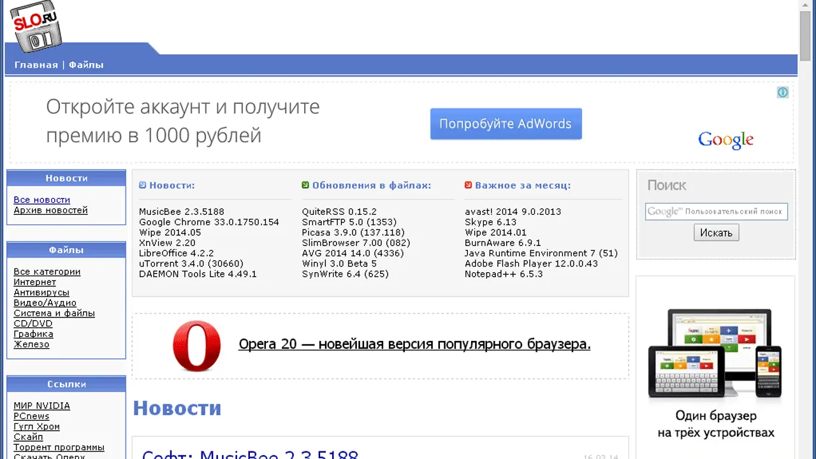Click the red Важное за месяц icon
Image resolution: width=816 pixels, height=459 pixels.
(468, 186)
